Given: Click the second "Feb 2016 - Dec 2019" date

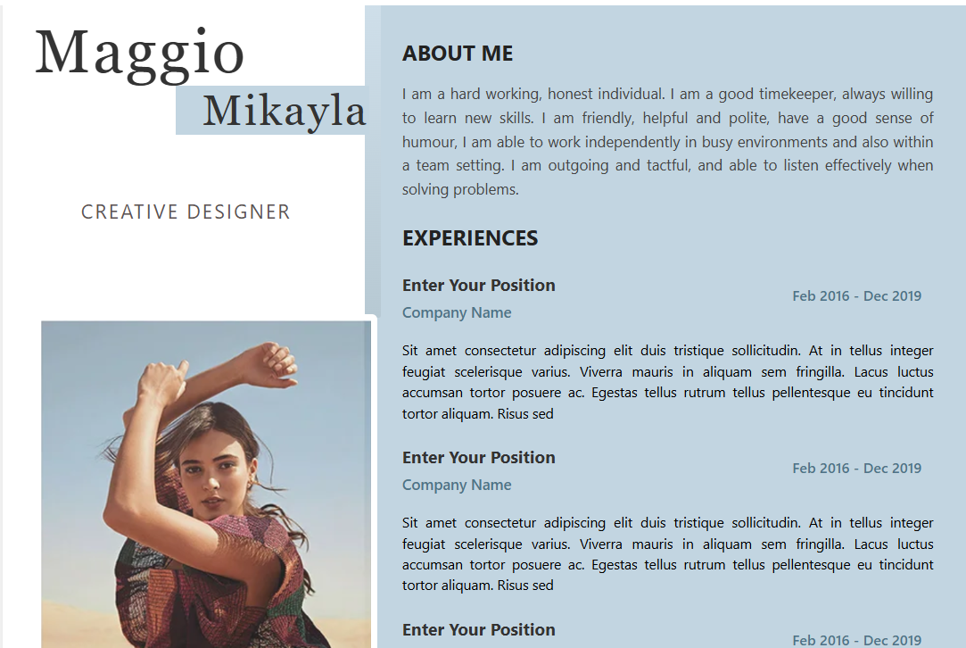Looking at the screenshot, I should (x=856, y=469).
